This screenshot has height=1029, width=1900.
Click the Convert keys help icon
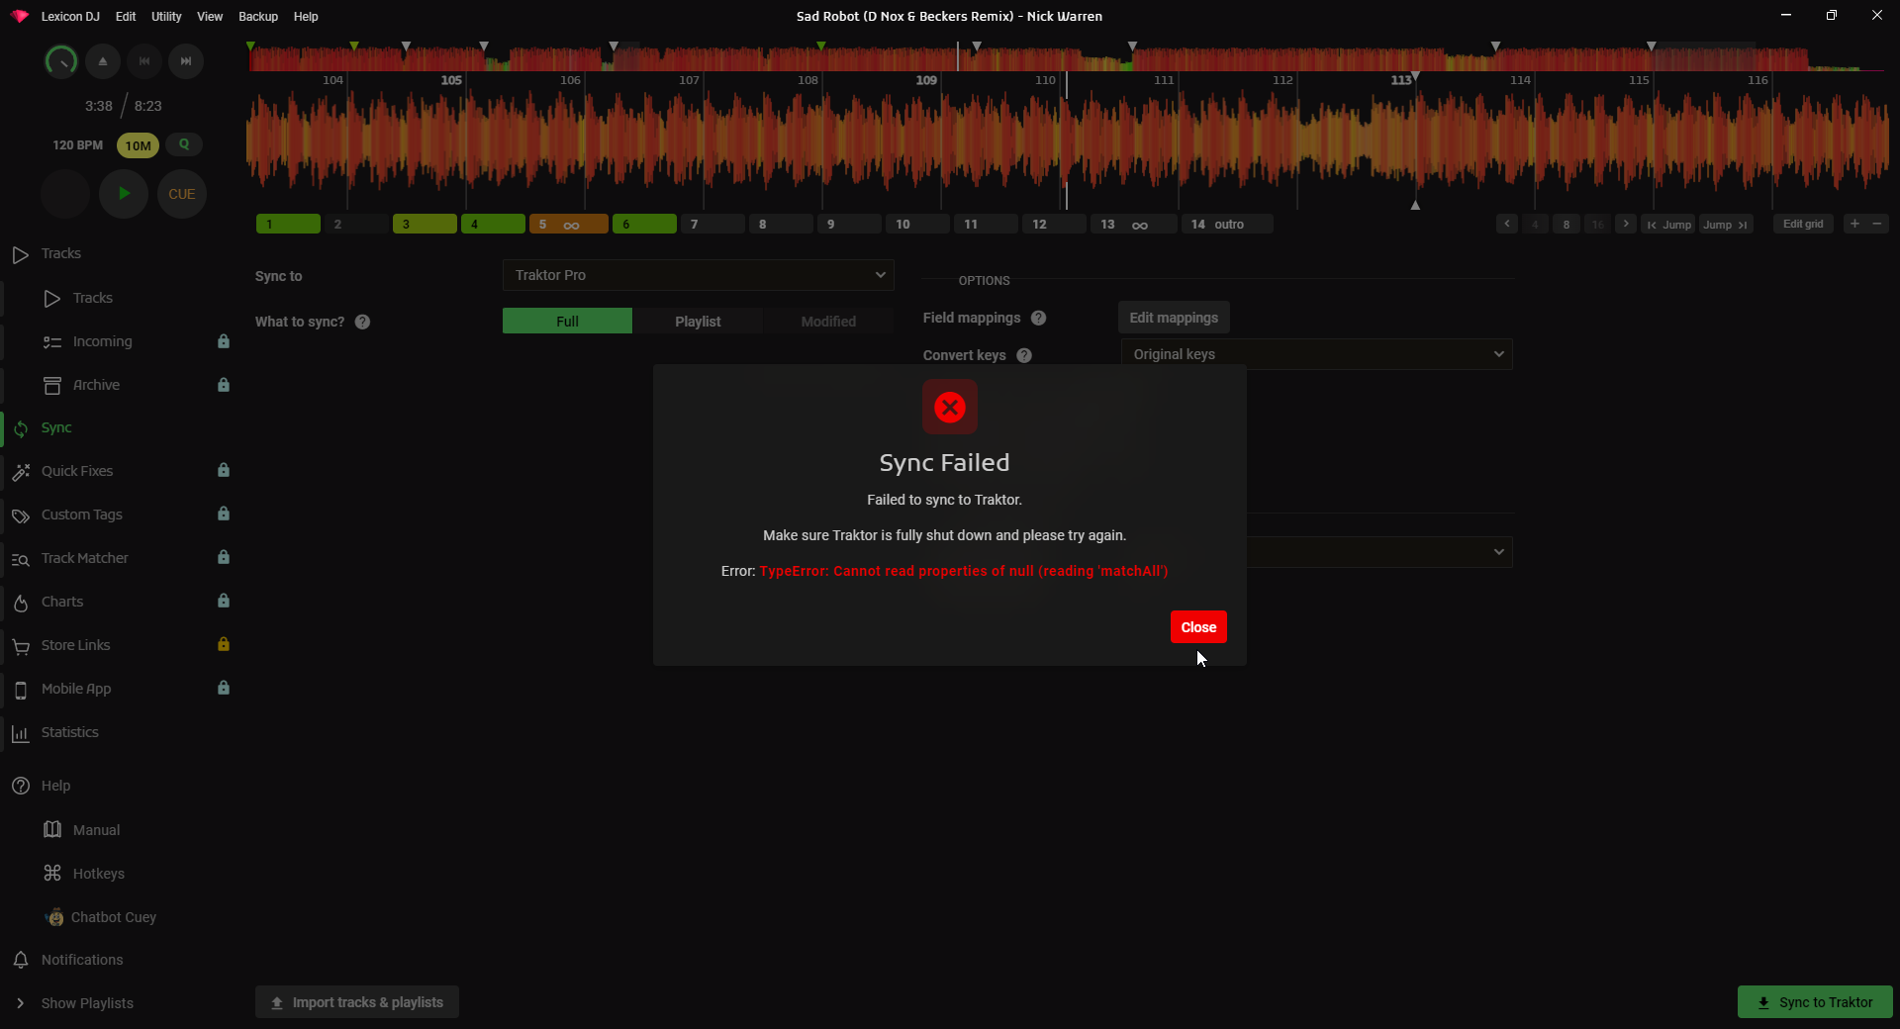1024,355
